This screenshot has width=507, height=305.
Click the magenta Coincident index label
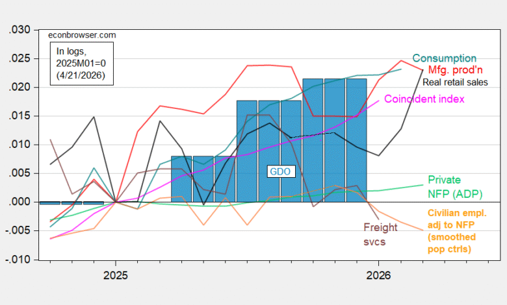click(x=424, y=99)
